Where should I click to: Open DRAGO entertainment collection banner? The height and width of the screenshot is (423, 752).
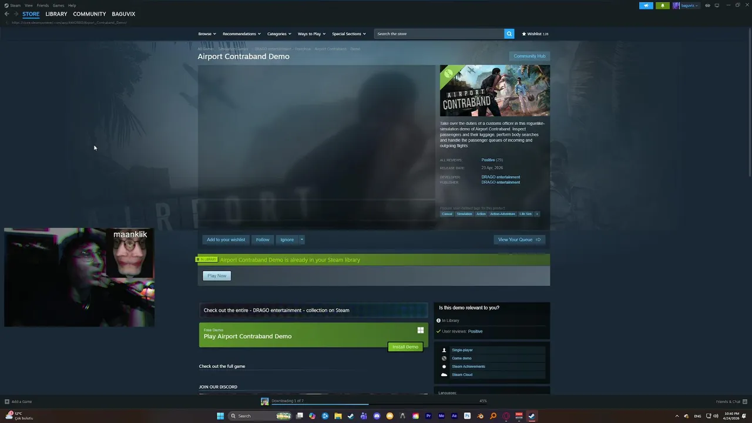point(313,310)
